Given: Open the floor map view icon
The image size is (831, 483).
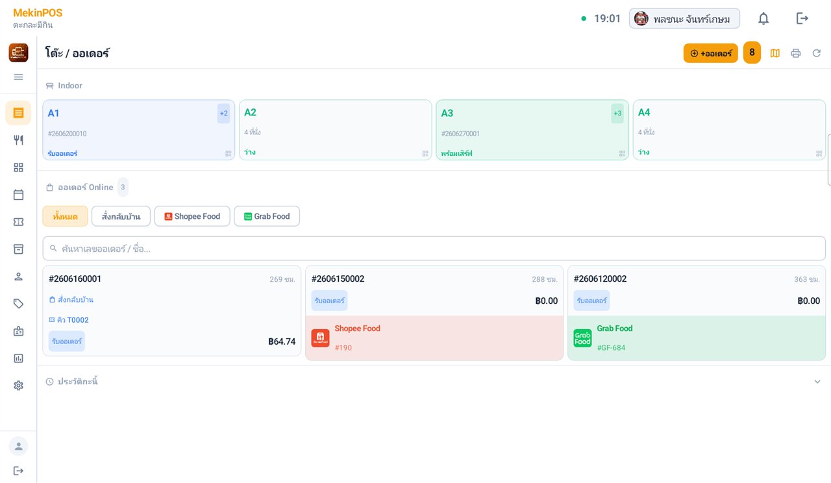Looking at the screenshot, I should [775, 53].
